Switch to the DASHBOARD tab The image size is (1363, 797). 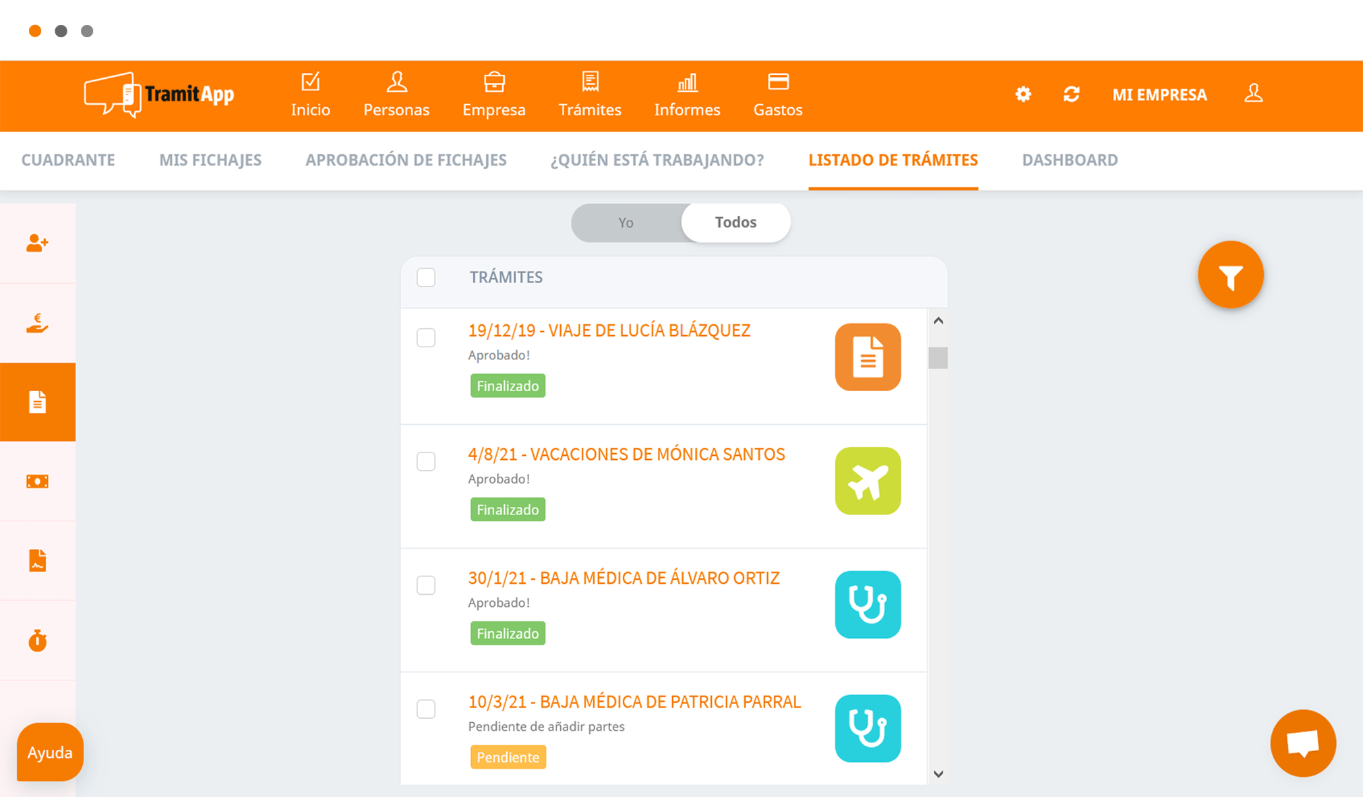1070,160
